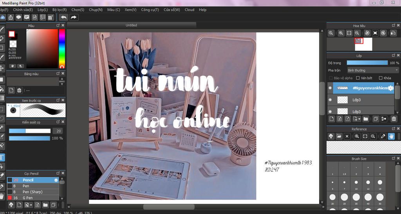Image resolution: width=401 pixels, height=214 pixels.
Task: Switch to the Untitled canvas tab
Action: click(131, 25)
